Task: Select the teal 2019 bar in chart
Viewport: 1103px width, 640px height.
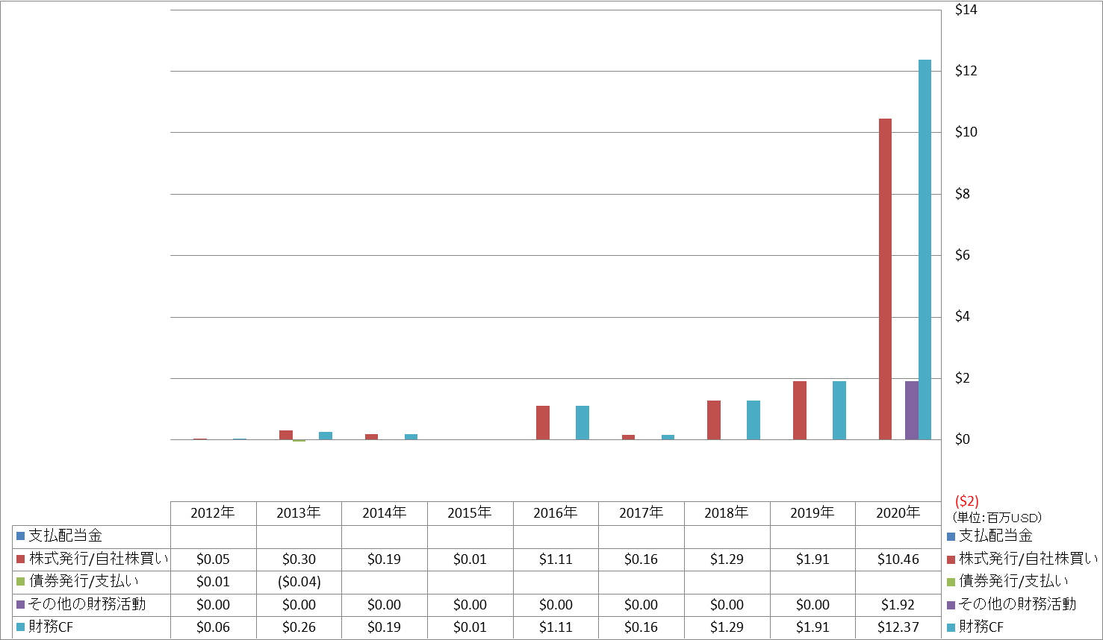Action: [x=839, y=410]
